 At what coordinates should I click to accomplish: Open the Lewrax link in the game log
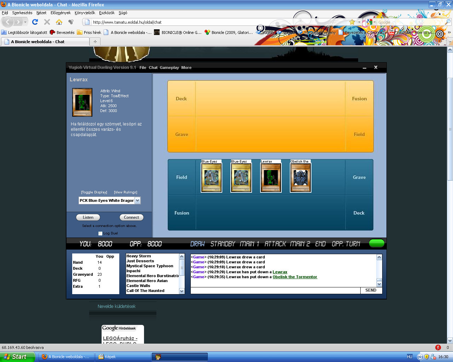(x=280, y=272)
